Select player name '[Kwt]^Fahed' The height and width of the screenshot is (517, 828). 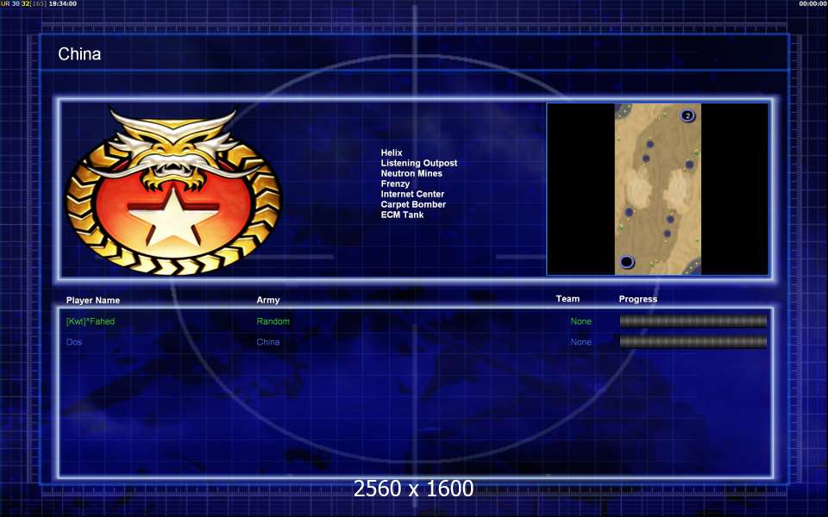pos(91,321)
